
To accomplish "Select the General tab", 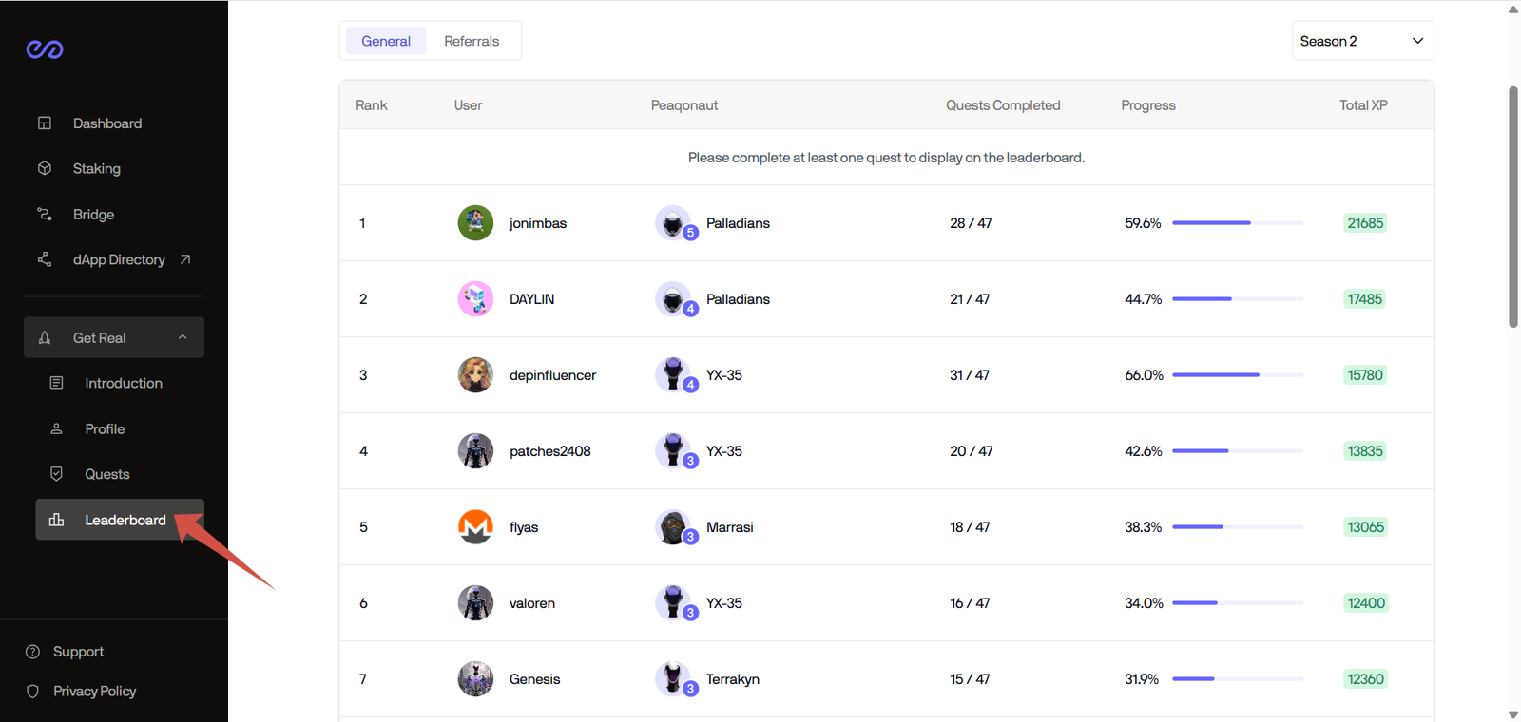I will coord(386,41).
